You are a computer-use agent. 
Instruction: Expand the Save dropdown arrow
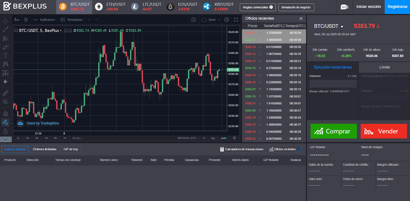pyautogui.click(x=219, y=20)
